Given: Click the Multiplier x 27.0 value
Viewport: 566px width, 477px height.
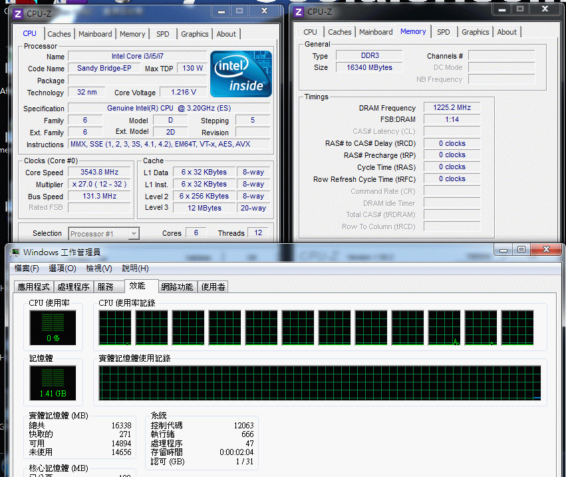Looking at the screenshot, I should coord(99,184).
